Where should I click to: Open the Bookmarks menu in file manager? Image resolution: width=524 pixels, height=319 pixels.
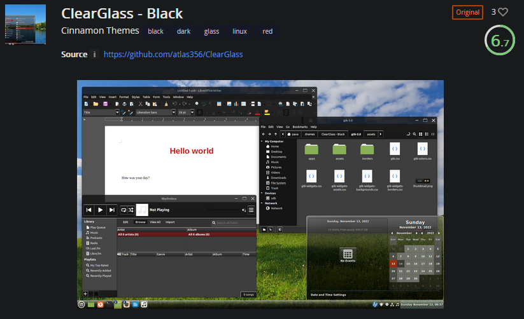pos(300,127)
